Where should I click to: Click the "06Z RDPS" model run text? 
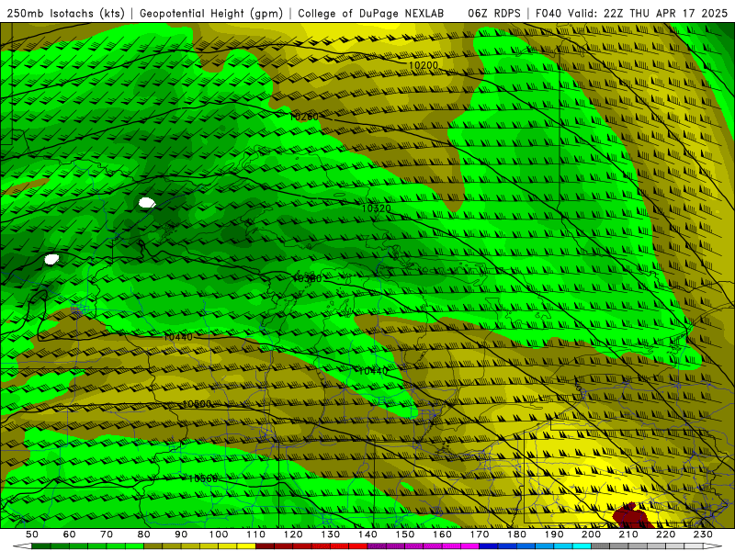point(494,14)
